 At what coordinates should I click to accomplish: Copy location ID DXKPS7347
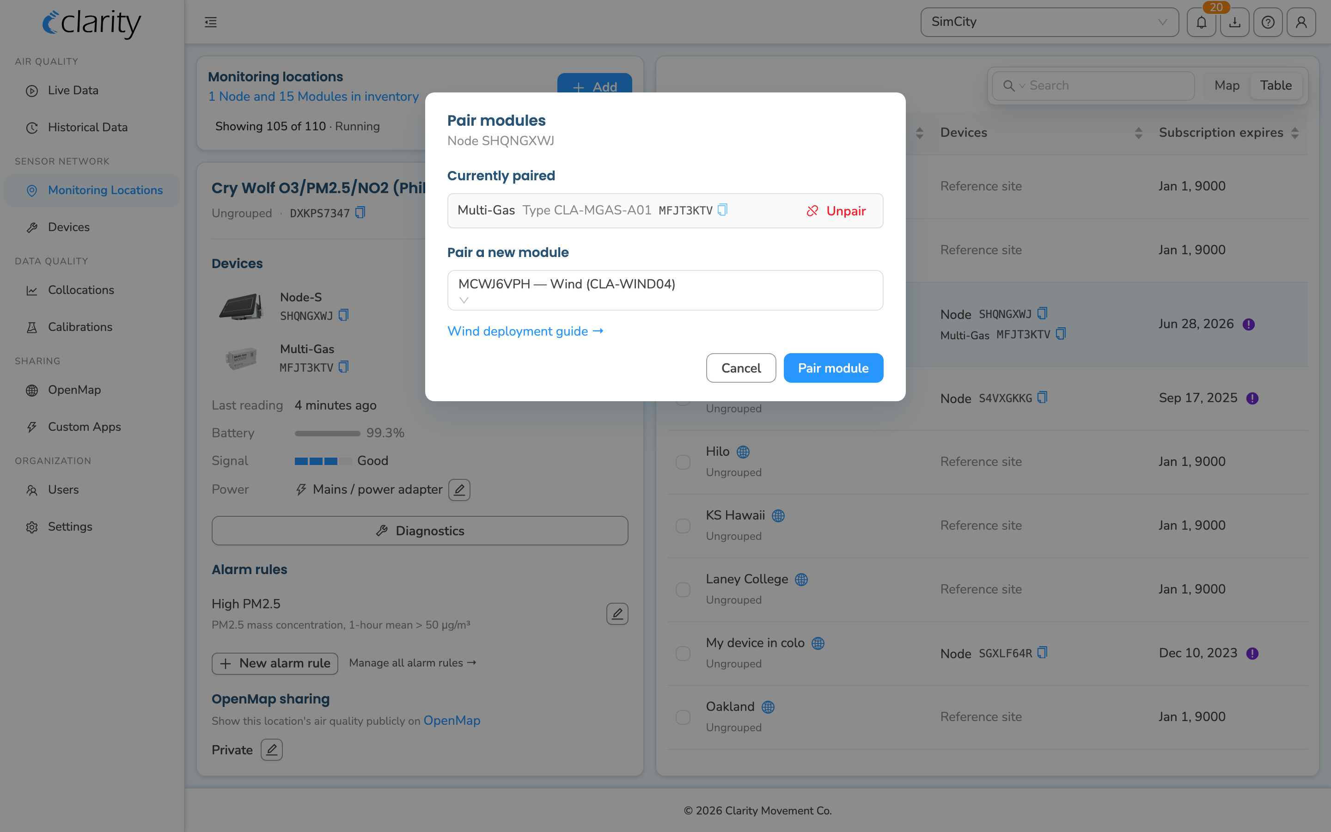360,213
